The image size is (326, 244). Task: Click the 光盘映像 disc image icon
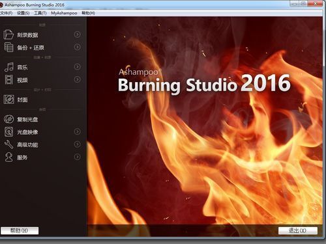tap(8, 132)
